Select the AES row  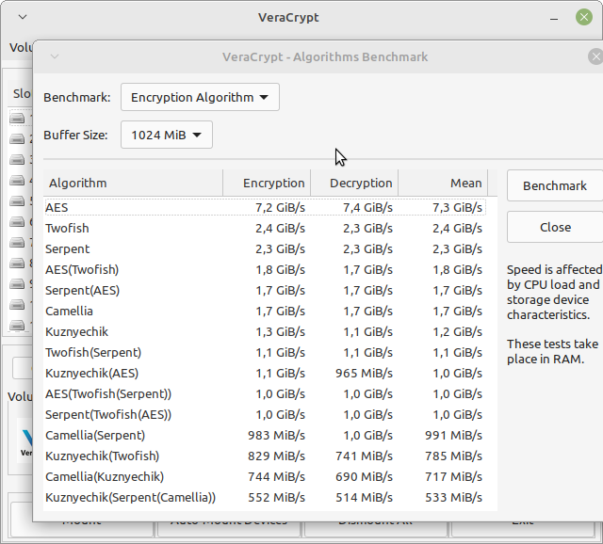pos(266,207)
